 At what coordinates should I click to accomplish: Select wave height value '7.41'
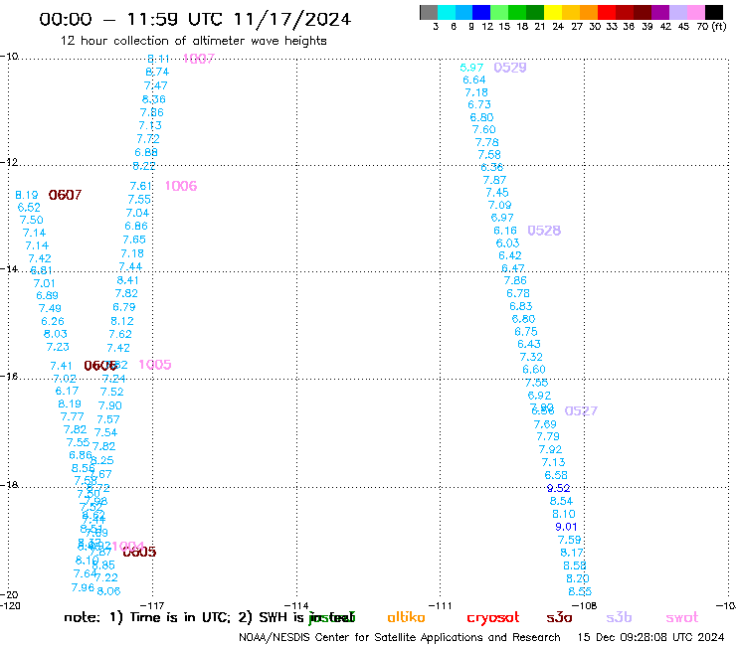click(x=61, y=366)
